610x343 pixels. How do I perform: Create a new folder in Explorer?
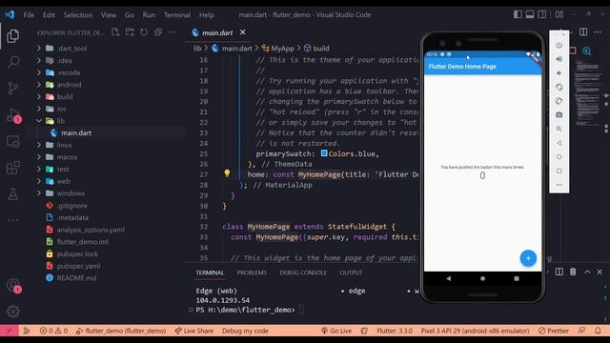[x=130, y=32]
